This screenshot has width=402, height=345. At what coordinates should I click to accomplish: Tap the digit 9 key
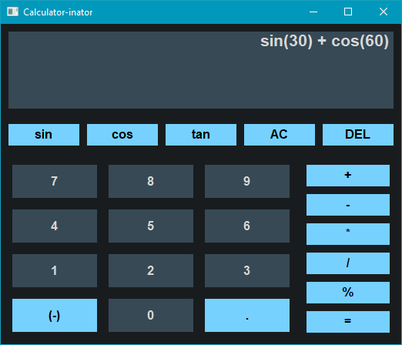click(x=247, y=181)
